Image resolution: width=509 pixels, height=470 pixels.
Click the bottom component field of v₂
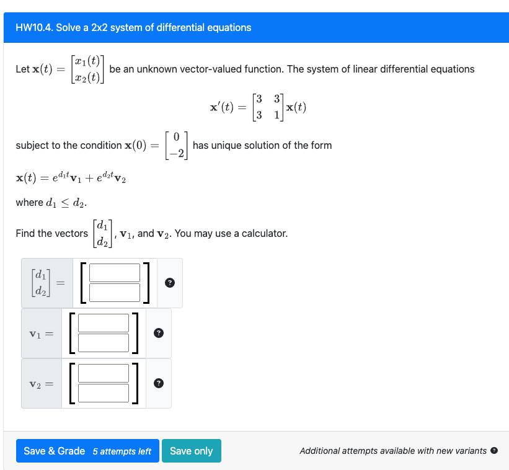coord(105,394)
